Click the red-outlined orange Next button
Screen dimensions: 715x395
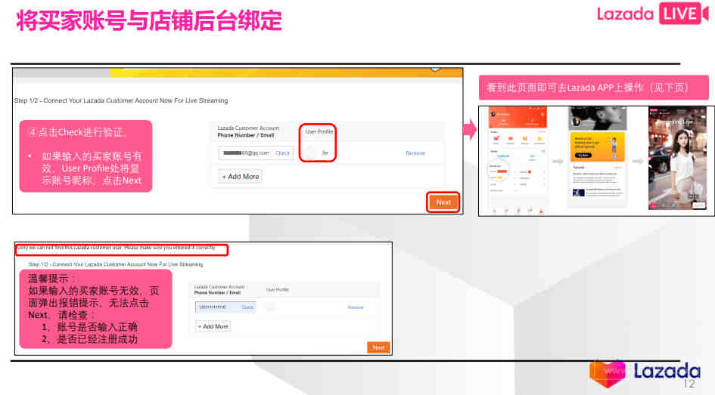click(443, 202)
